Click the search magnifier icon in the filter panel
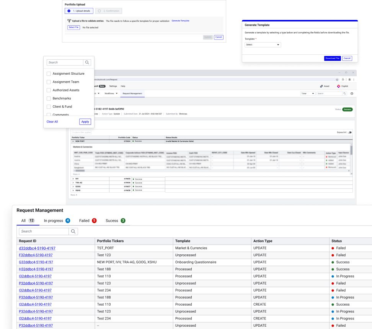 pyautogui.click(x=87, y=62)
